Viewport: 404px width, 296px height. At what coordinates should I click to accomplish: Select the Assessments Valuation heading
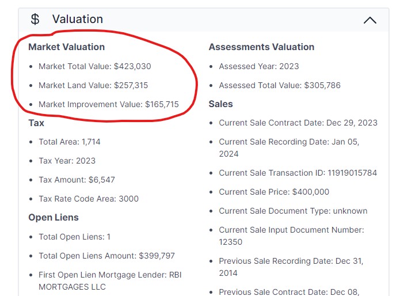261,47
